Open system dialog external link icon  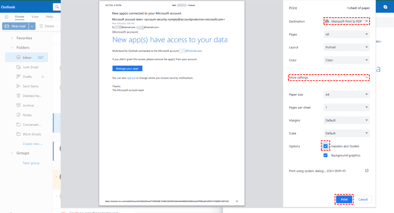[x=366, y=171]
